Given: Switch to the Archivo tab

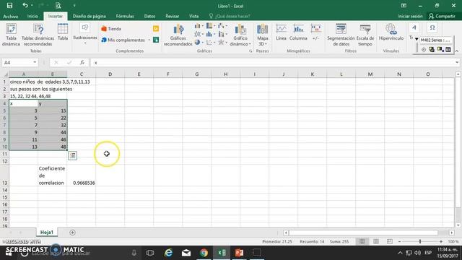Looking at the screenshot, I should [x=11, y=16].
